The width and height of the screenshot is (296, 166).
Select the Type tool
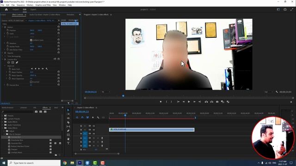[x=68, y=143]
